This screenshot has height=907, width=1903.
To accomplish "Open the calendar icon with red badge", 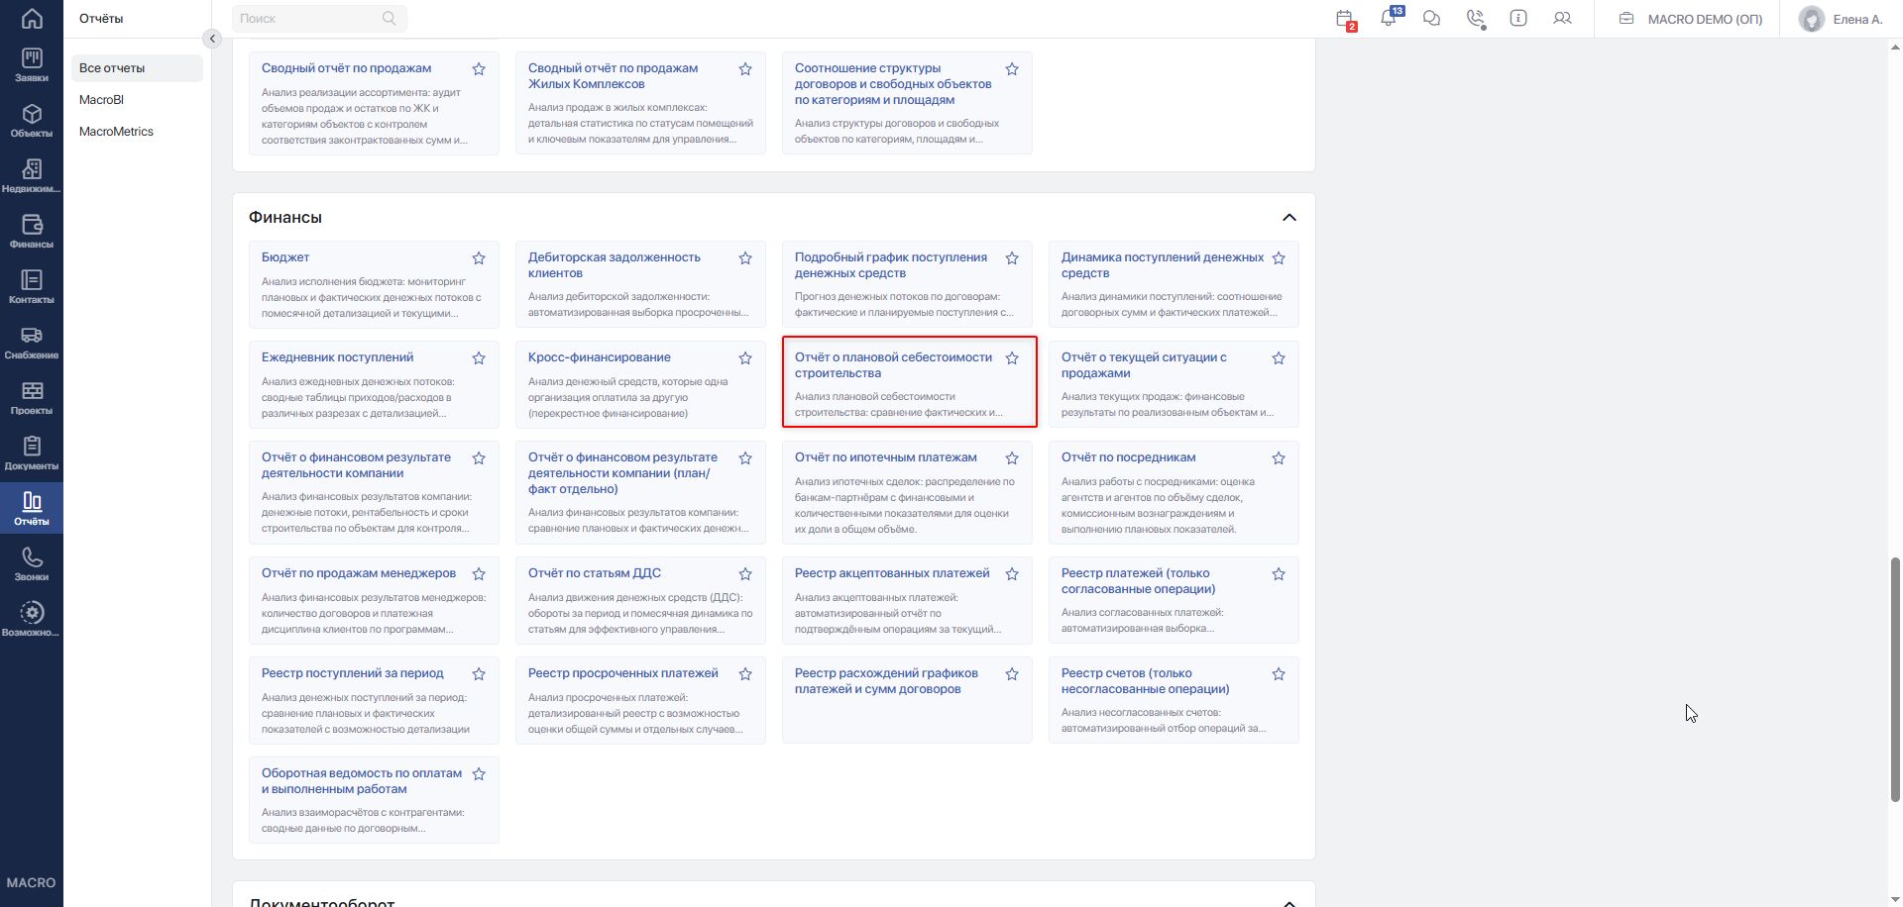I will (1345, 19).
